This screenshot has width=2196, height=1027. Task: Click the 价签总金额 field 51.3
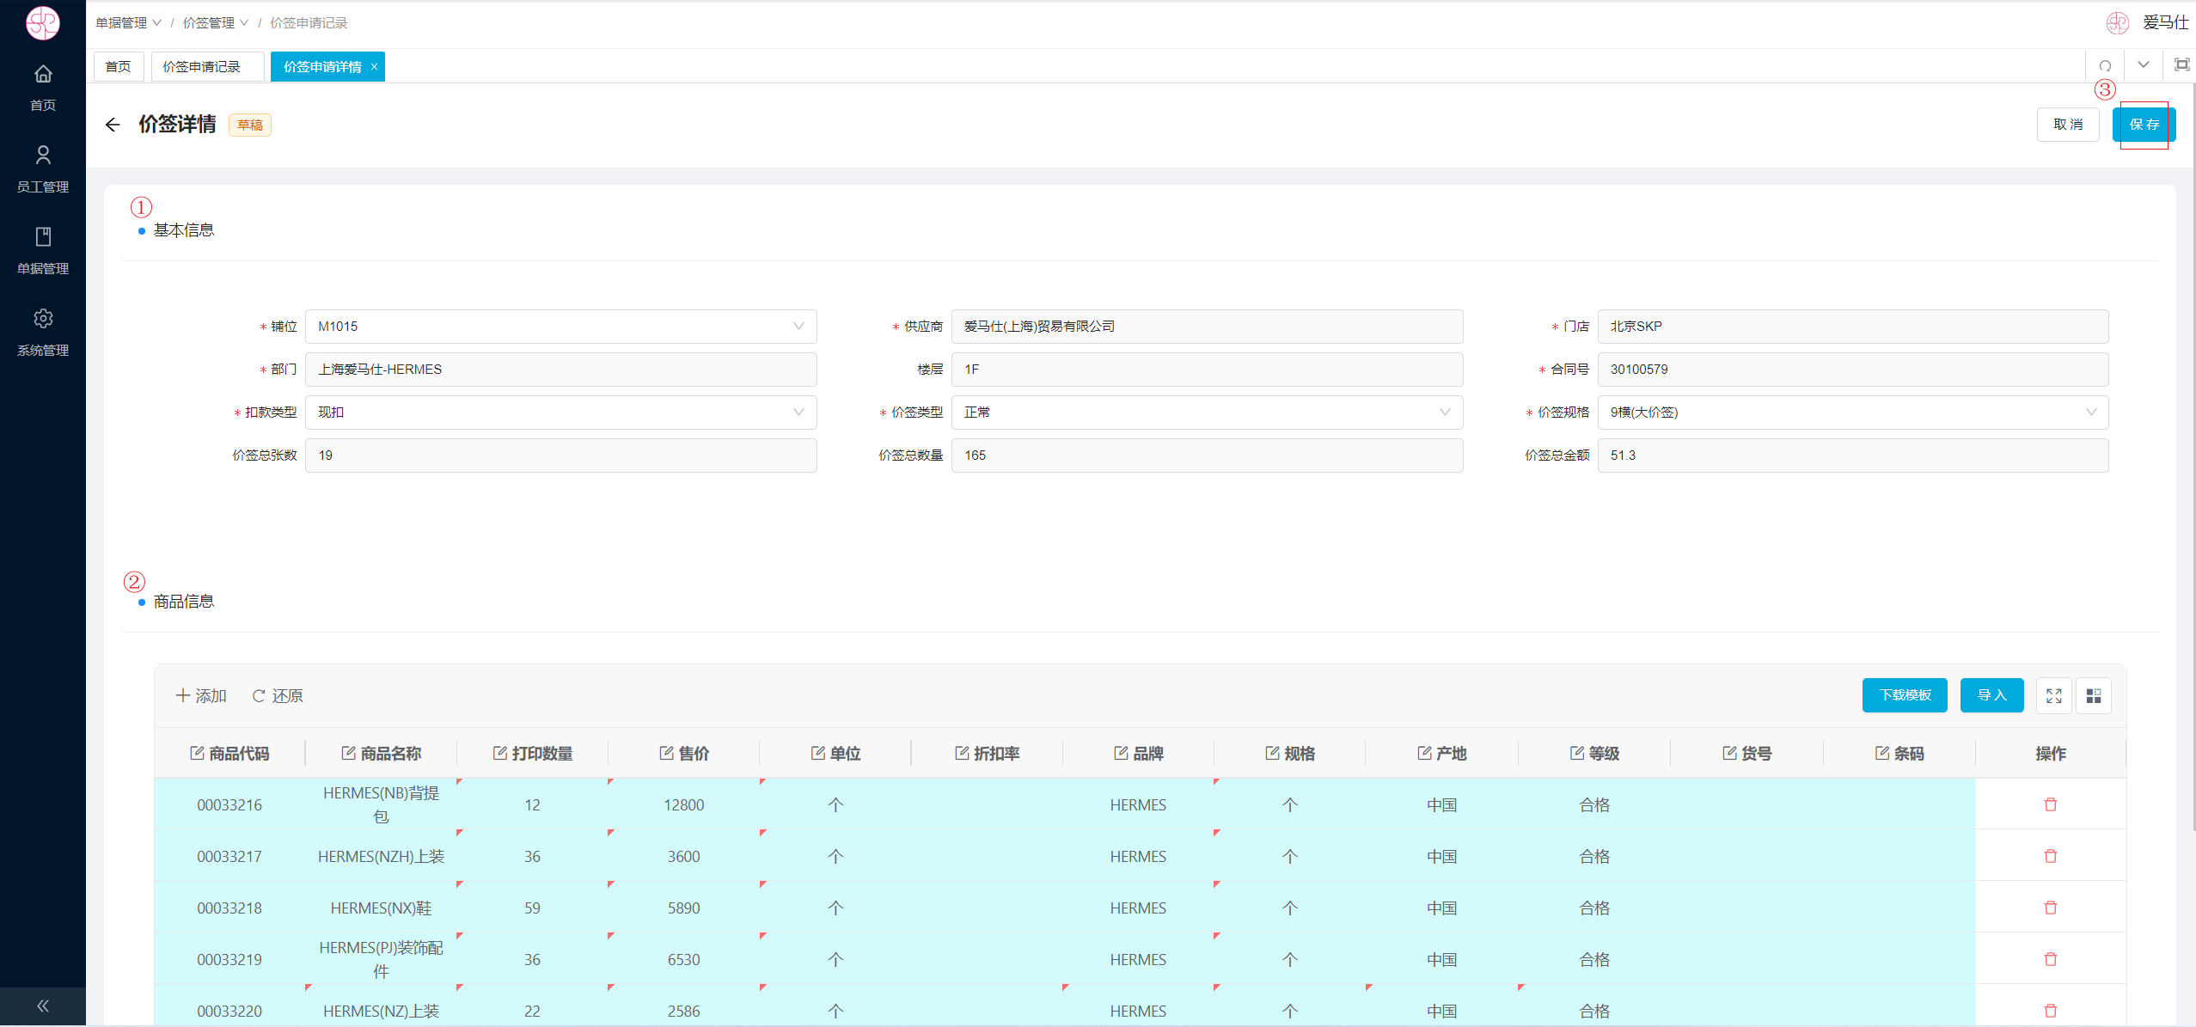tap(1853, 455)
